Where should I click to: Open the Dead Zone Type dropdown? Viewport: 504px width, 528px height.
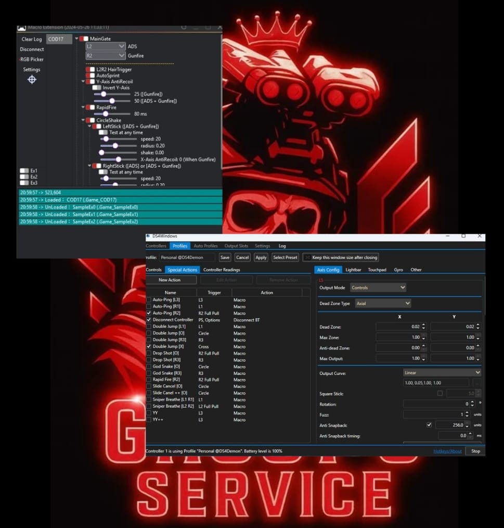(383, 303)
